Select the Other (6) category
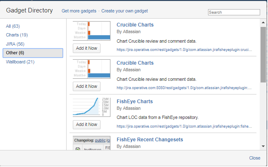The width and height of the screenshot is (268, 167). coord(33,53)
